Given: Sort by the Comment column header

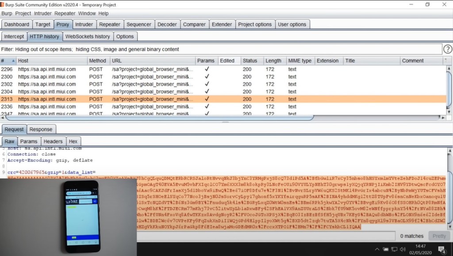Looking at the screenshot, I should [x=421, y=61].
